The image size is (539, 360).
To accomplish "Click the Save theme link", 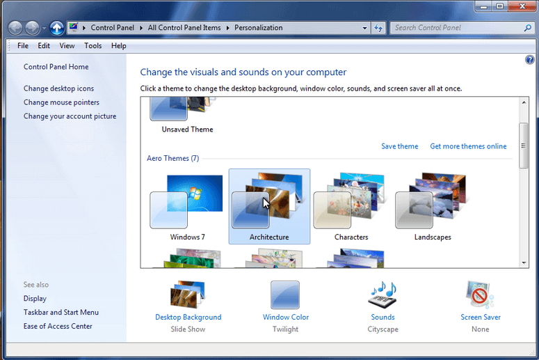I will [x=399, y=146].
